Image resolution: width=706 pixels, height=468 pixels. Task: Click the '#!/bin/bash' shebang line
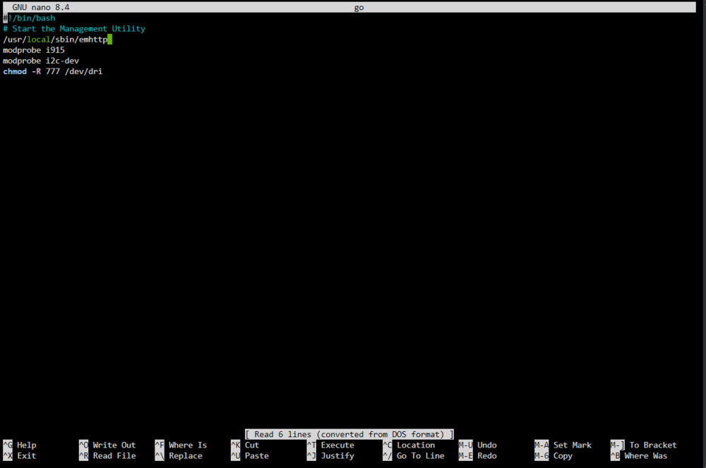pyautogui.click(x=29, y=18)
